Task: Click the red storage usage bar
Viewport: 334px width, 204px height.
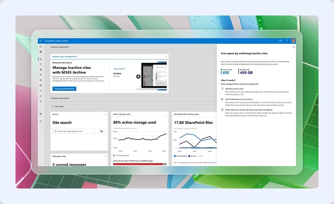Action: 138,164
